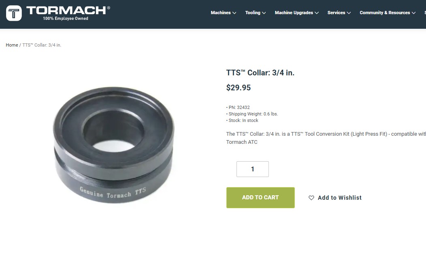Click the TTS Collar breadcrumb text
Screen dimensions: 426x254
pyautogui.click(x=42, y=45)
